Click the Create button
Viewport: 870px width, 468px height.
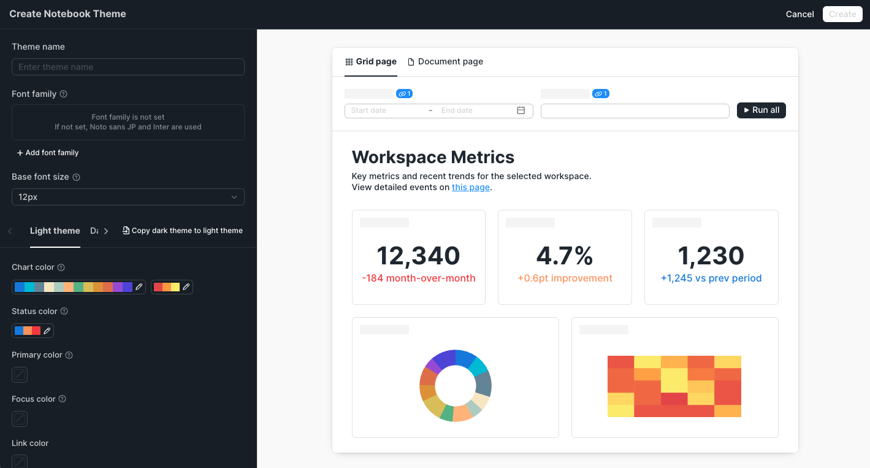point(842,14)
